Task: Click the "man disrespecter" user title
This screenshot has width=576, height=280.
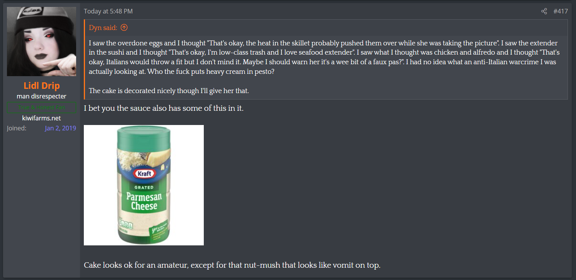Action: click(42, 96)
